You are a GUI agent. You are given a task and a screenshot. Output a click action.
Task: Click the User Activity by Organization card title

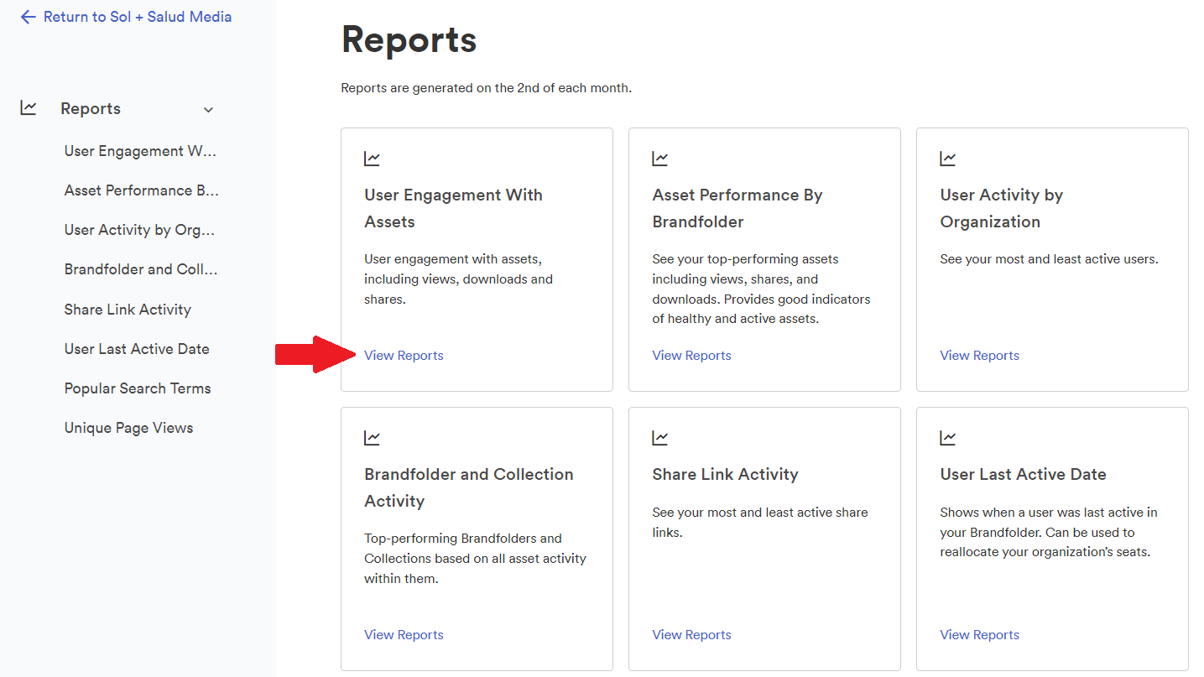(1002, 208)
